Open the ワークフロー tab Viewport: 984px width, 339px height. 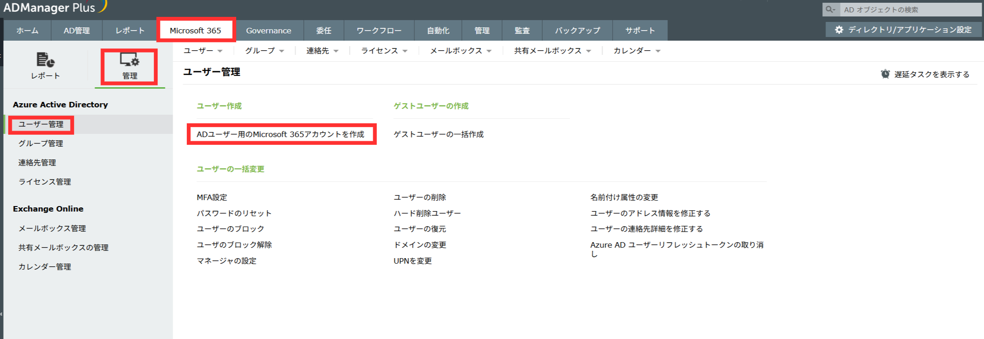pos(379,31)
